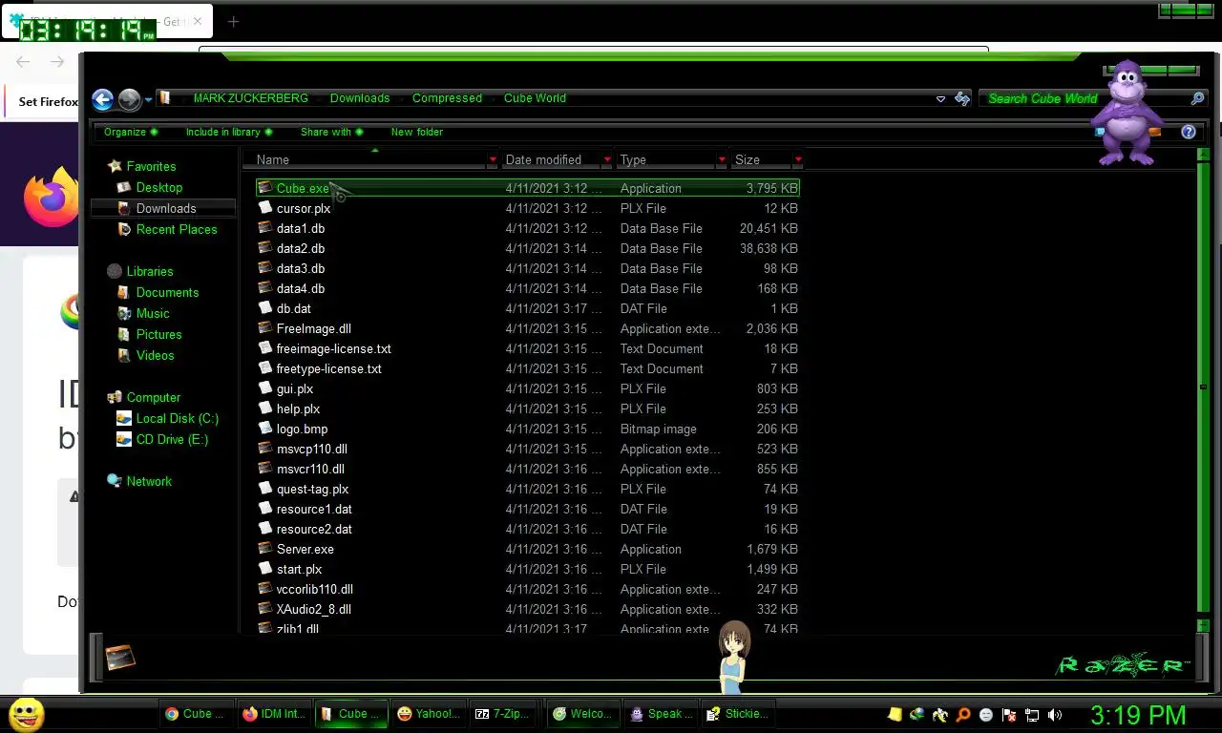Navigate to Compressed breadcrumb in address bar
1222x733 pixels.
[447, 98]
